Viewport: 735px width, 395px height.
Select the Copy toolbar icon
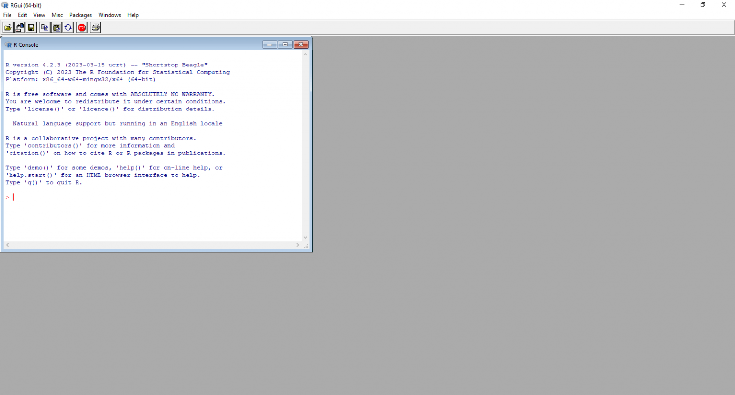tap(45, 27)
